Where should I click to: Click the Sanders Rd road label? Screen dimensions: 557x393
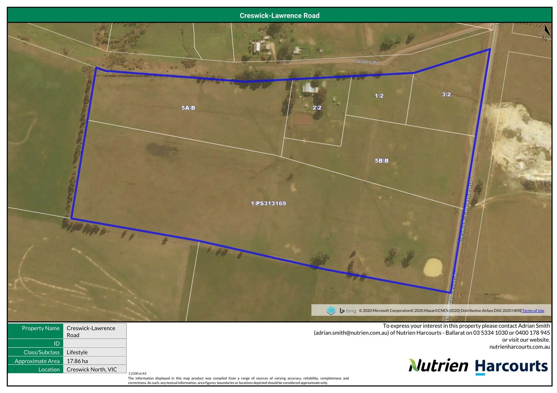point(367,62)
